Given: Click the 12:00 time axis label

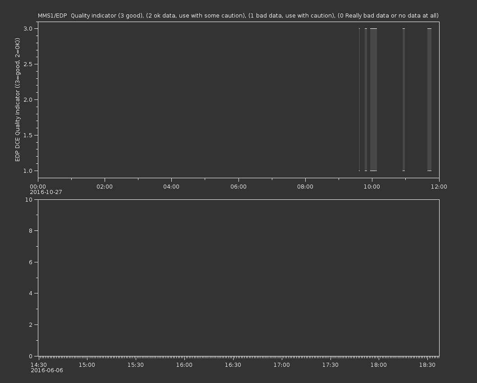Looking at the screenshot, I should (x=439, y=186).
